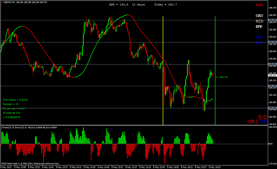Select the = 0.03669579 lot size text

pos(12,117)
